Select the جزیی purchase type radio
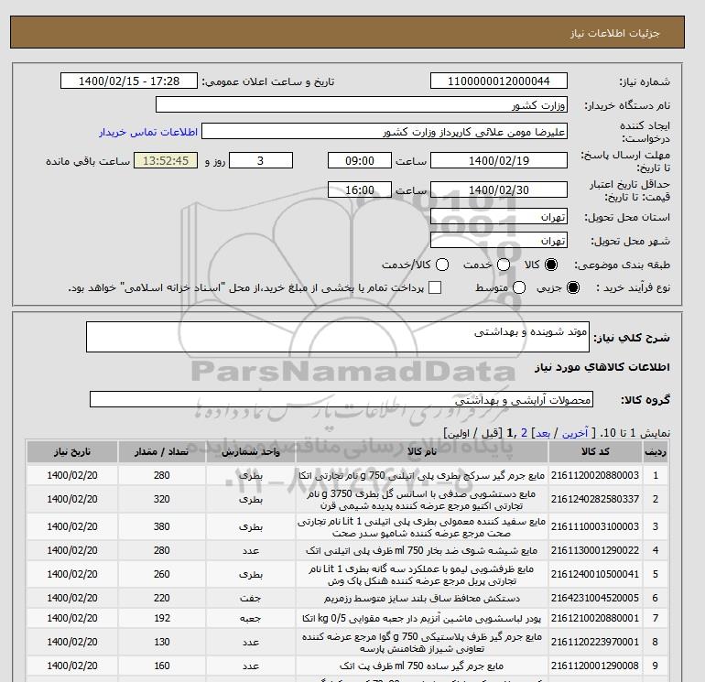This screenshot has height=682, width=705. tap(573, 287)
